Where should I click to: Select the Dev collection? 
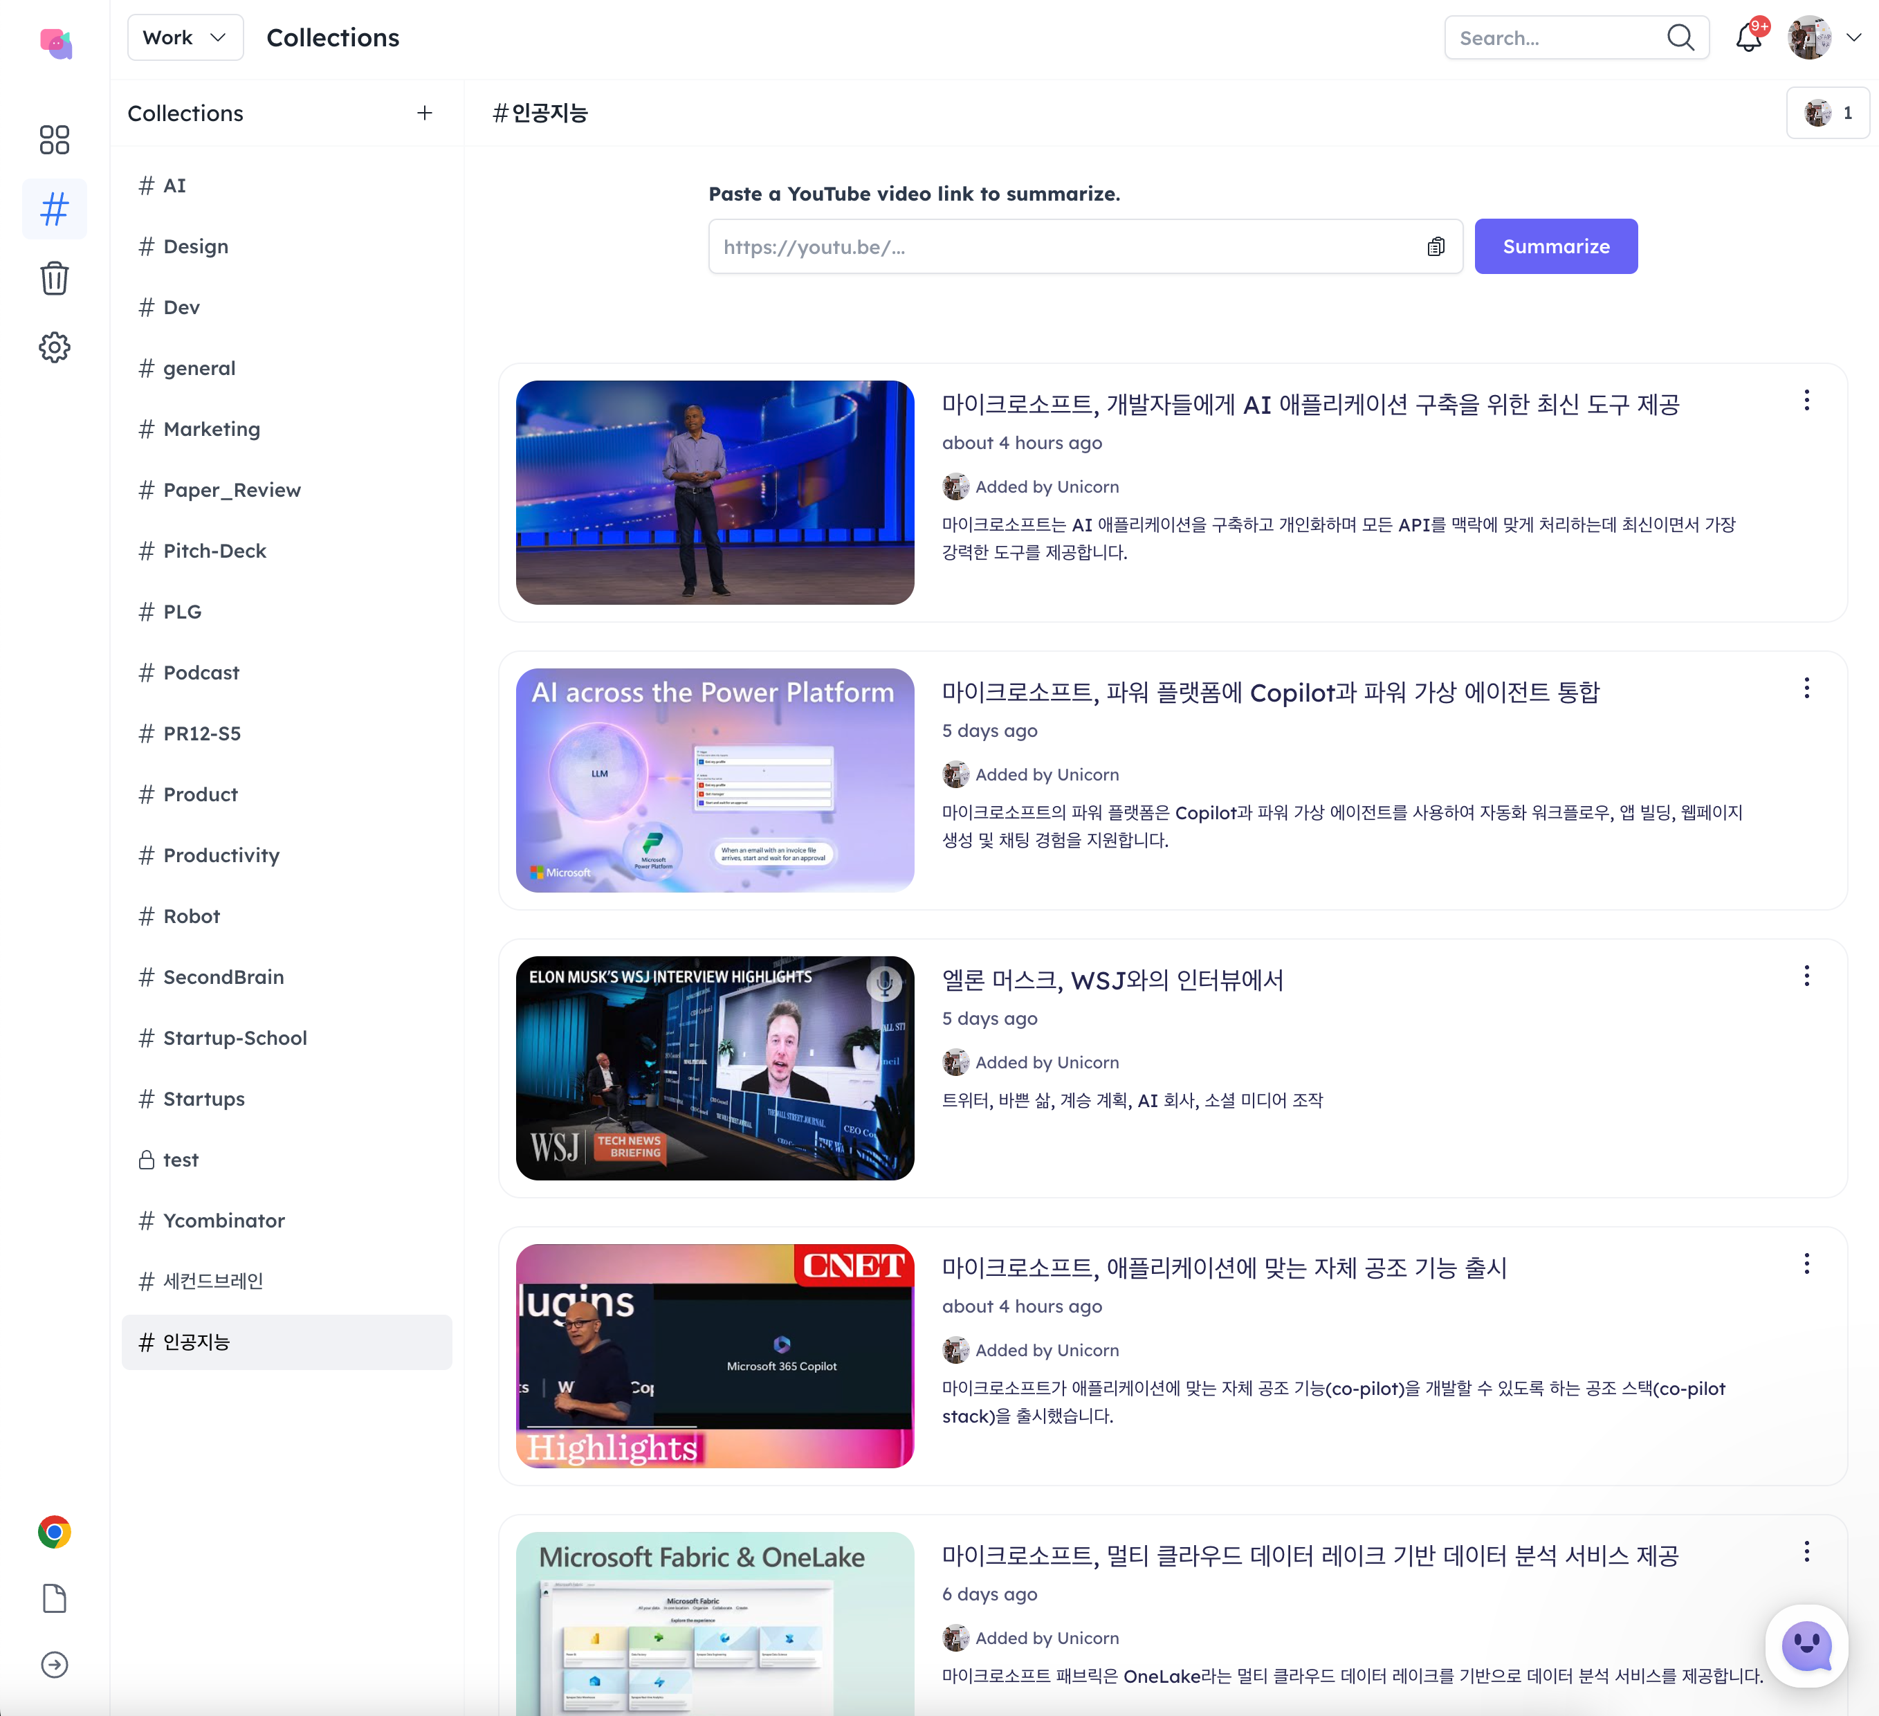click(x=286, y=308)
